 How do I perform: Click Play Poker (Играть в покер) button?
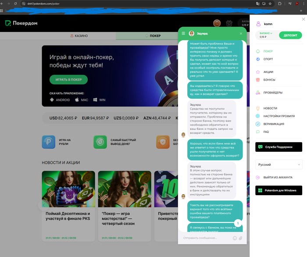(x=68, y=80)
